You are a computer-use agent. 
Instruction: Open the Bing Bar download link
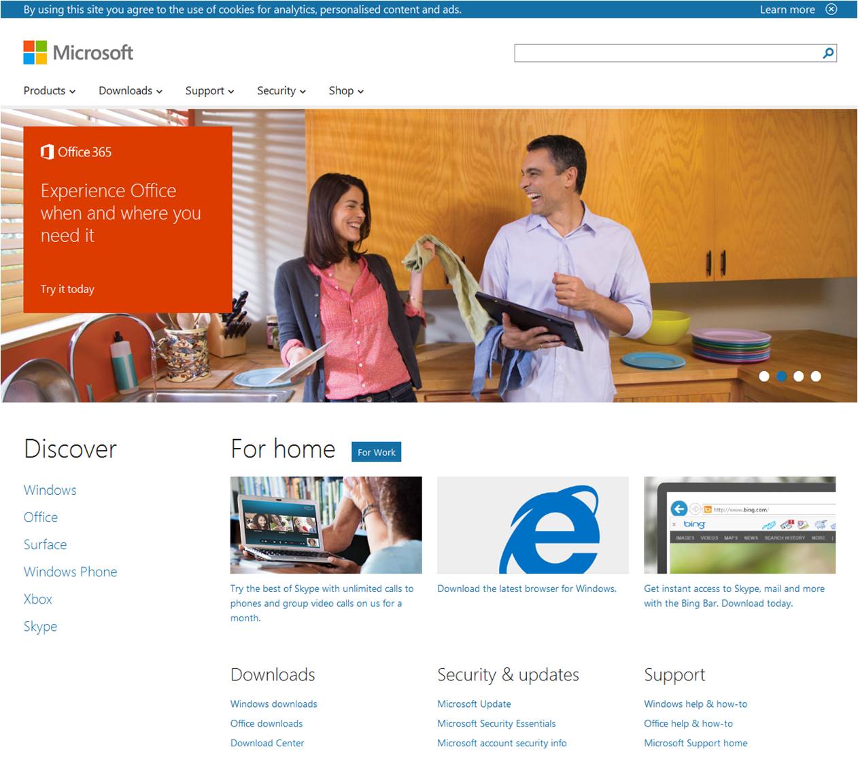(x=734, y=596)
